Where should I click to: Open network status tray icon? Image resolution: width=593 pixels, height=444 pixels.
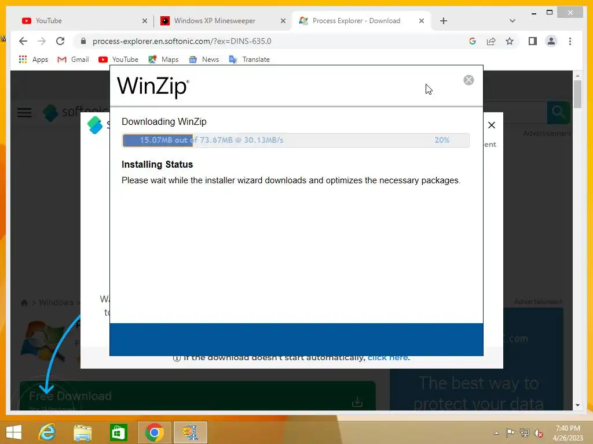click(x=525, y=432)
